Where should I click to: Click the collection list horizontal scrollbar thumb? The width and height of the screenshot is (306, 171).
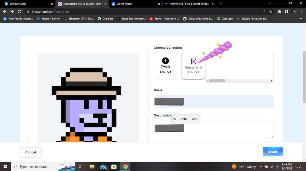tap(217, 81)
